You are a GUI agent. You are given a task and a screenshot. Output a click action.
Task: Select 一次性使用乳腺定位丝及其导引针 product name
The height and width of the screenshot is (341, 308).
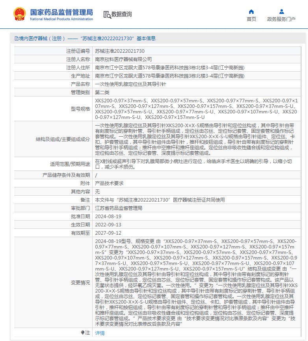point(130,84)
